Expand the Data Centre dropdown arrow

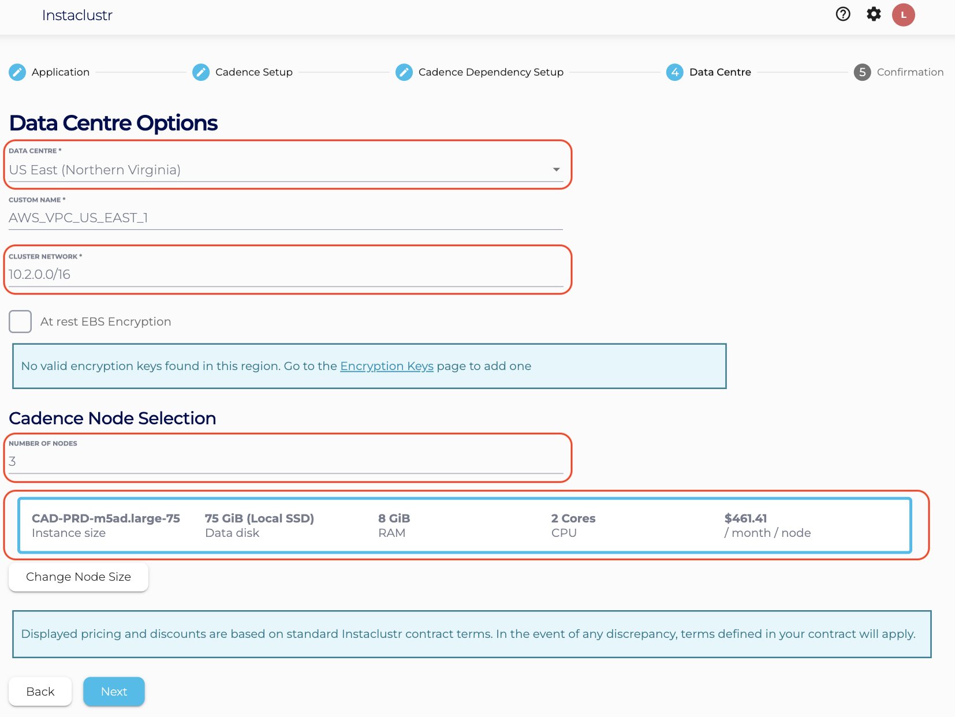[x=556, y=170]
